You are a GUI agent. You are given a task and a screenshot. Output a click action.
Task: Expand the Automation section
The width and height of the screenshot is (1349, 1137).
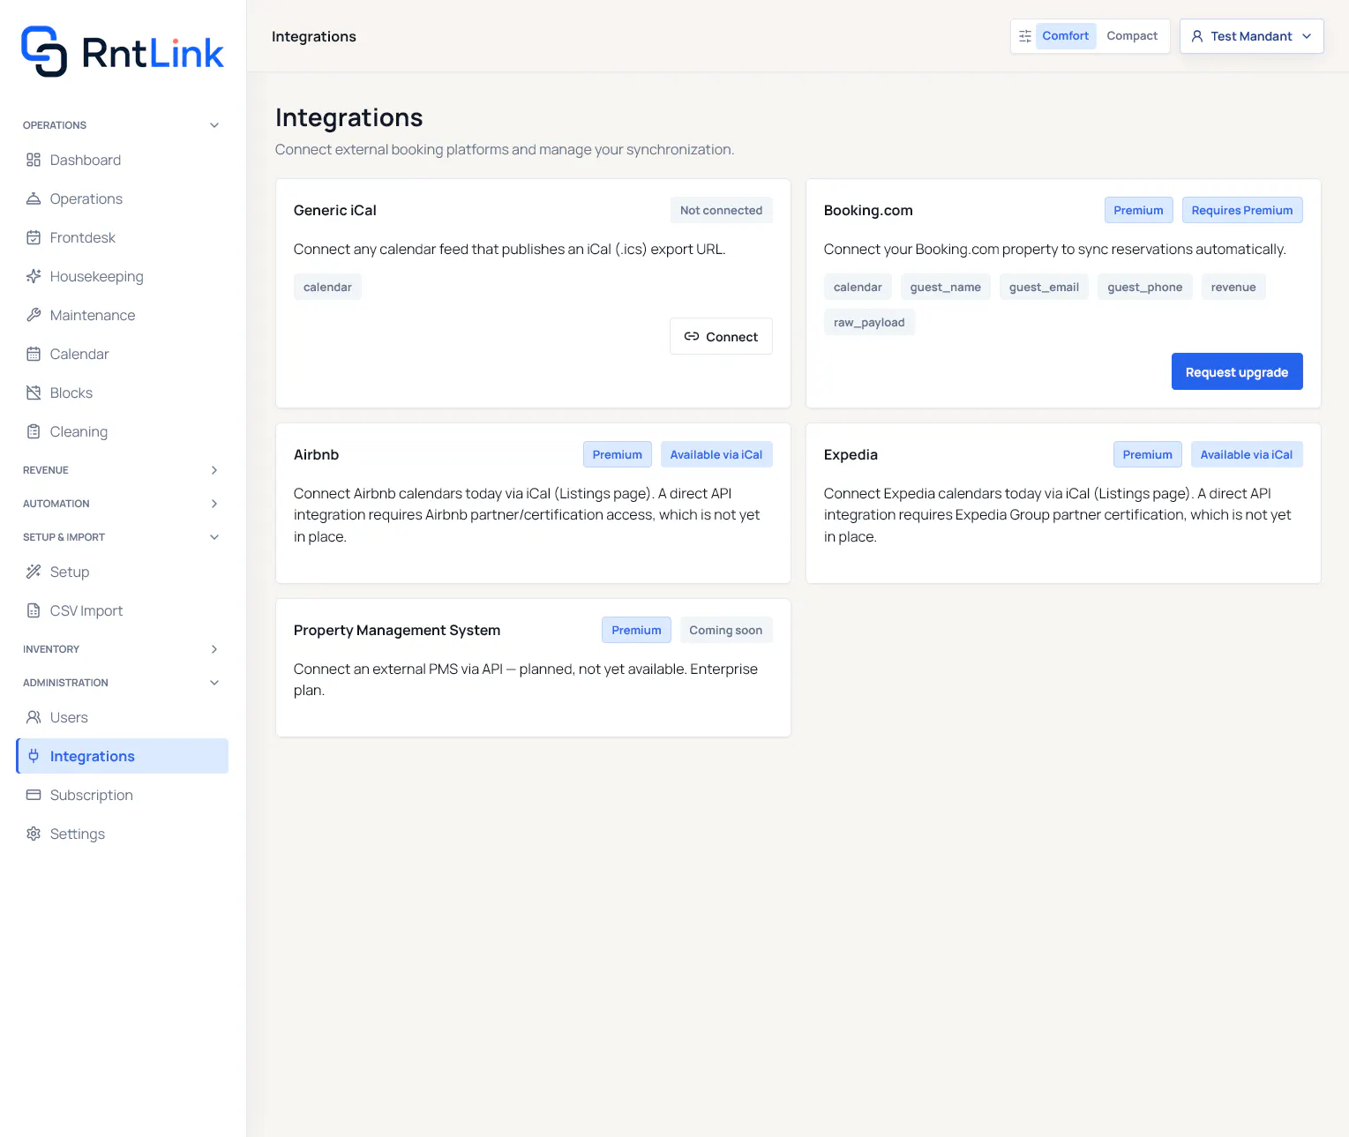[122, 504]
